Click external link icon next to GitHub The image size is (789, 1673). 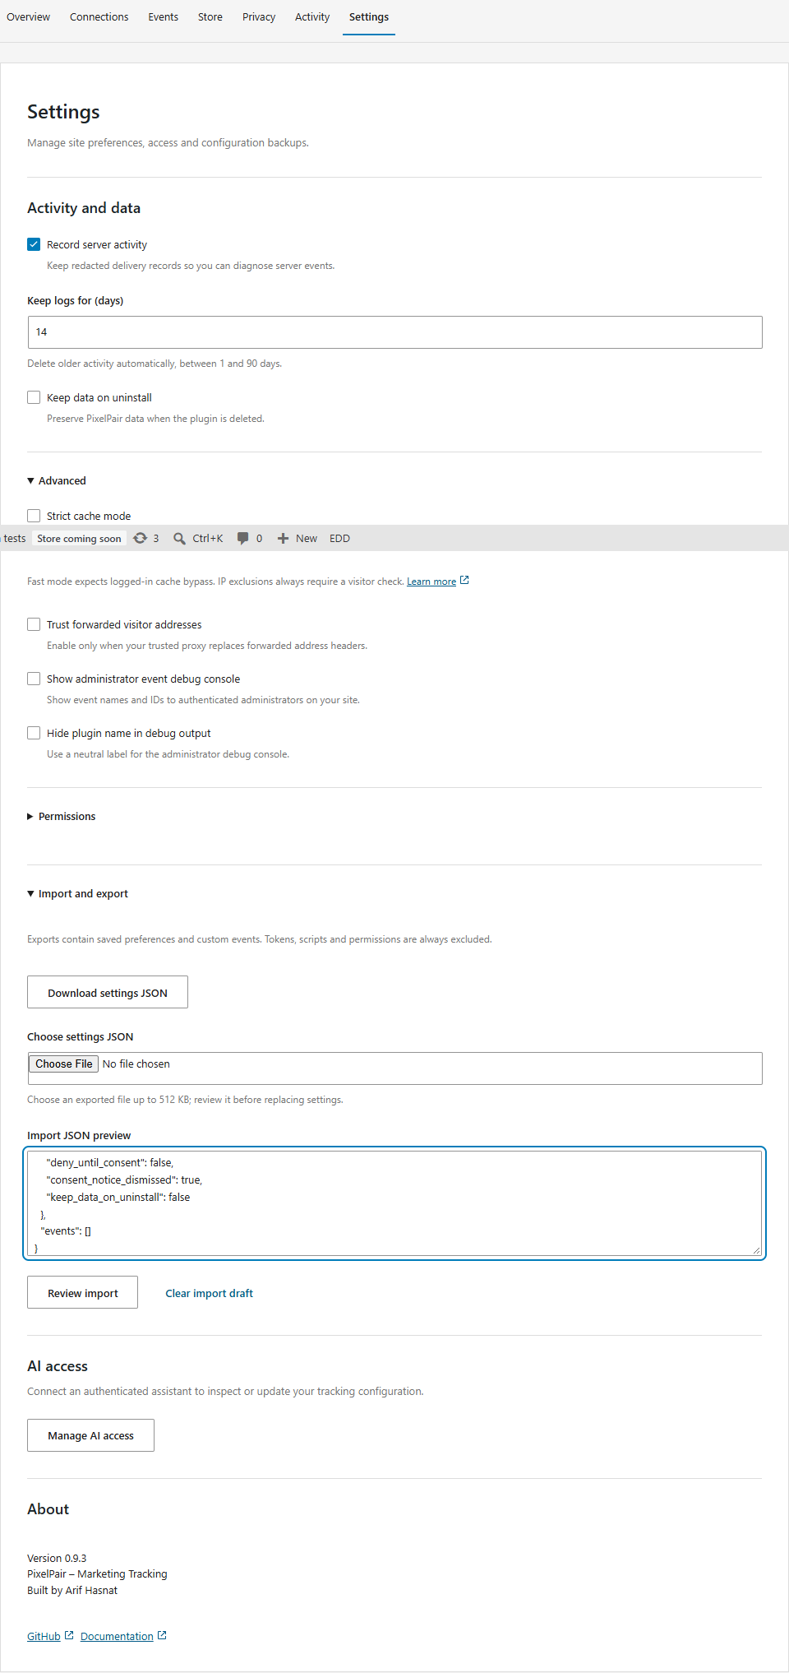(x=69, y=1635)
